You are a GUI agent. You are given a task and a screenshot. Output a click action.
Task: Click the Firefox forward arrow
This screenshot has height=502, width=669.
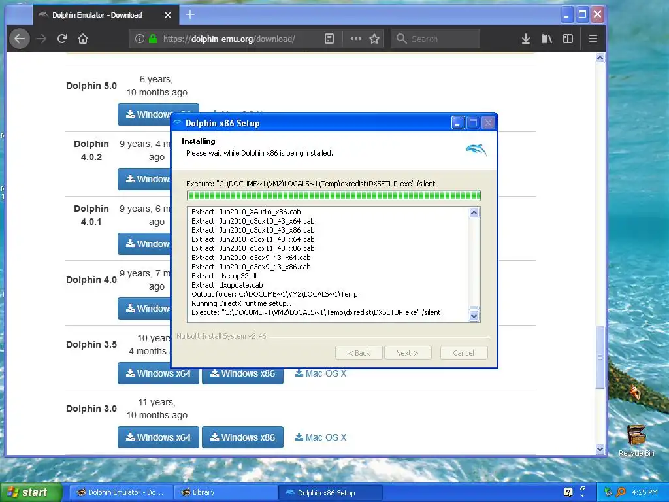[41, 39]
